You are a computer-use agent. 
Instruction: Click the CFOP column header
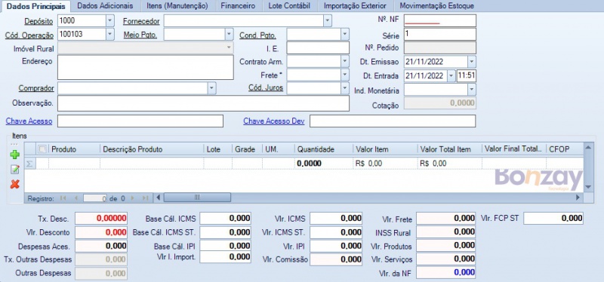[x=564, y=149]
